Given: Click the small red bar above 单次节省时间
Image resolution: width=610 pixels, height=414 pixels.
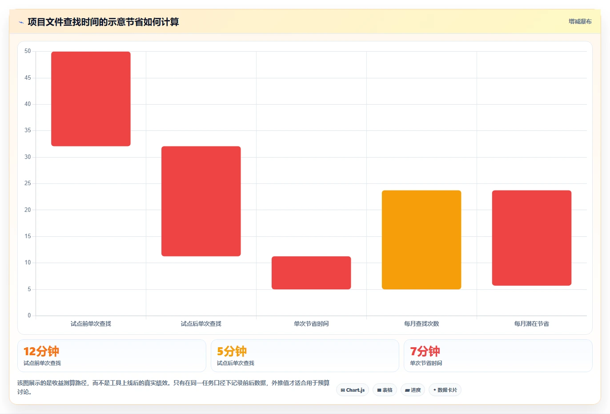Looking at the screenshot, I should 311,273.
